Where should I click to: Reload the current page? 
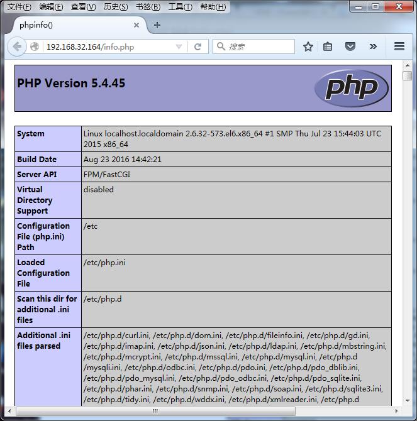tap(197, 46)
